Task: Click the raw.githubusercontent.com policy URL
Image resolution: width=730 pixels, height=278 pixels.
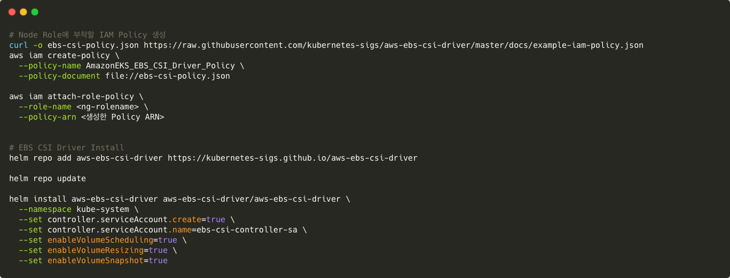Action: pyautogui.click(x=394, y=45)
